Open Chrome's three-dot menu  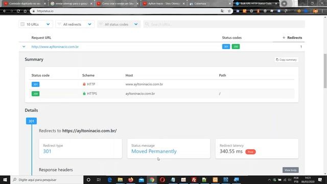point(322,11)
